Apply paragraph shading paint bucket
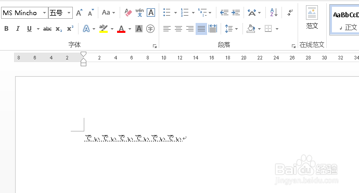The image size is (359, 193). (x=251, y=29)
